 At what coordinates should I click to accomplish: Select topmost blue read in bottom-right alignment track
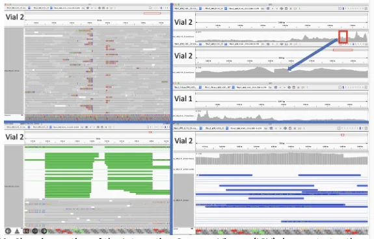coord(226,175)
